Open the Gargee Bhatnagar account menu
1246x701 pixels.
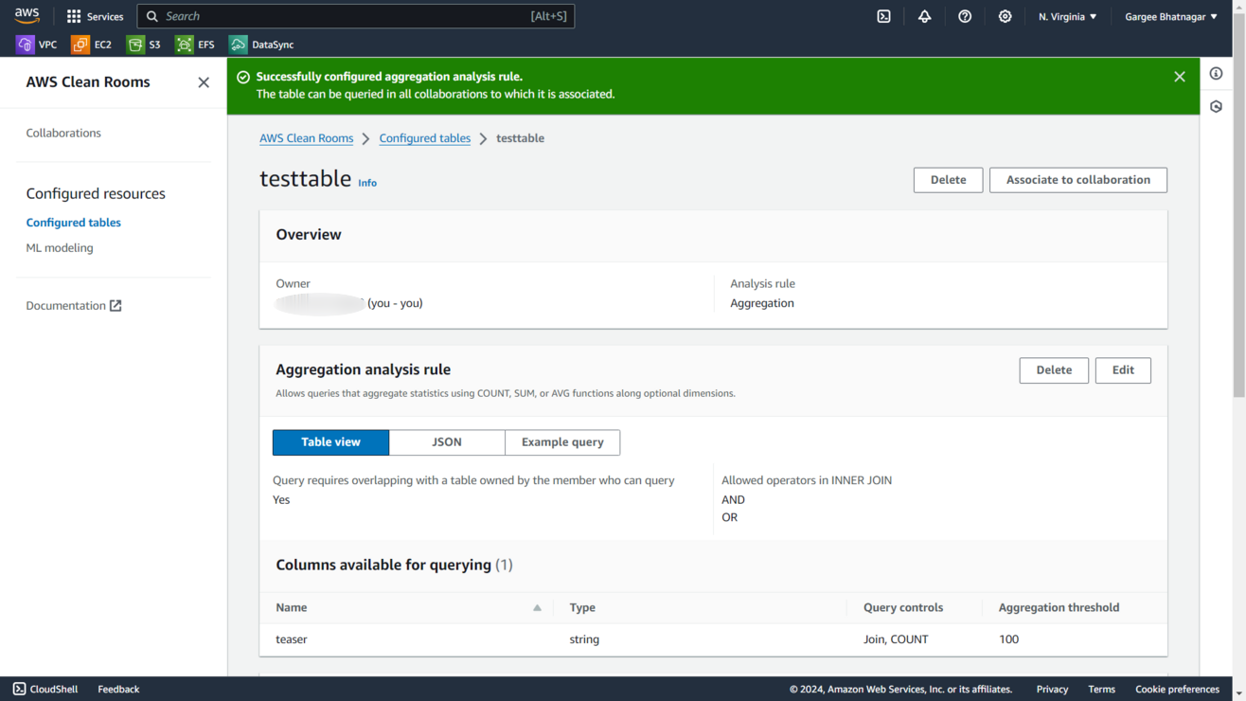[x=1171, y=16]
